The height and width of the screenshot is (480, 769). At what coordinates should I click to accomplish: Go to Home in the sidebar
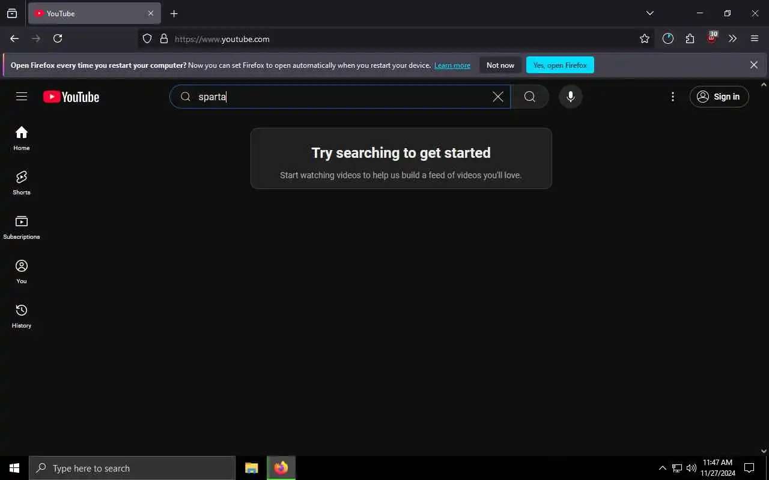click(22, 138)
